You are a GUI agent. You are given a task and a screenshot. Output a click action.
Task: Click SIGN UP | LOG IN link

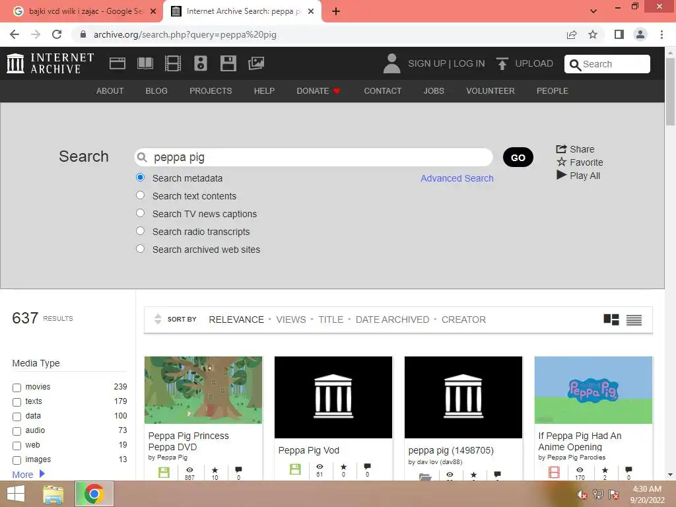[446, 64]
